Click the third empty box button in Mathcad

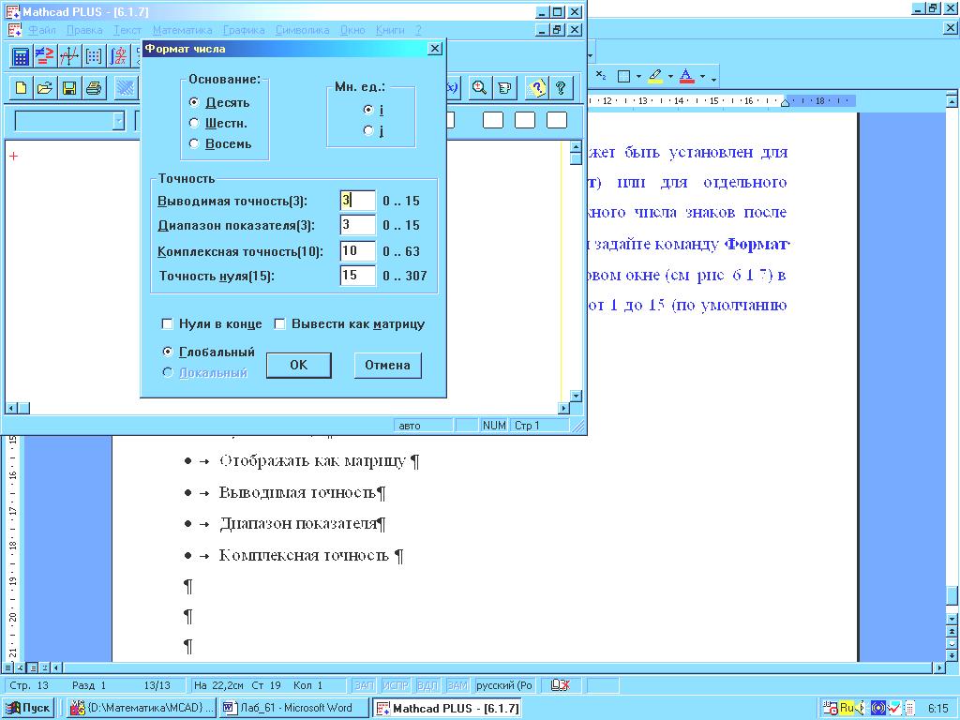pyautogui.click(x=557, y=120)
